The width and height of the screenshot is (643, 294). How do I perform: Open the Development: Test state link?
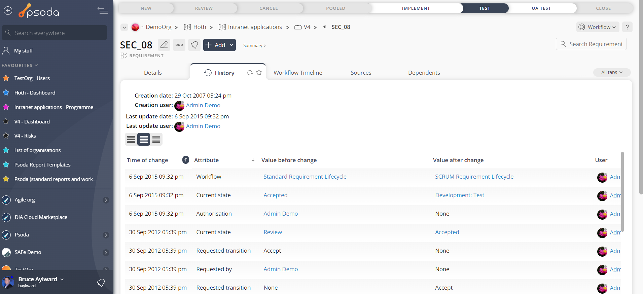pos(460,195)
